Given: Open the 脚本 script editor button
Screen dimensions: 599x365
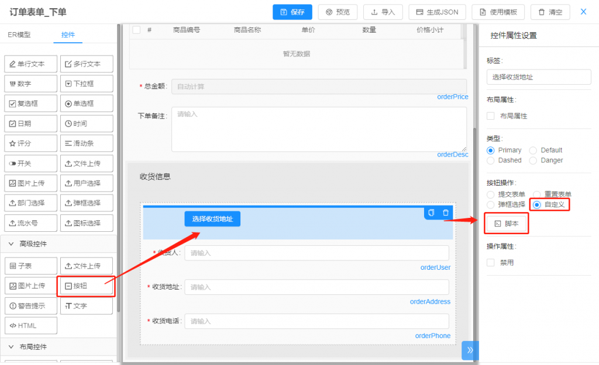Looking at the screenshot, I should point(506,224).
